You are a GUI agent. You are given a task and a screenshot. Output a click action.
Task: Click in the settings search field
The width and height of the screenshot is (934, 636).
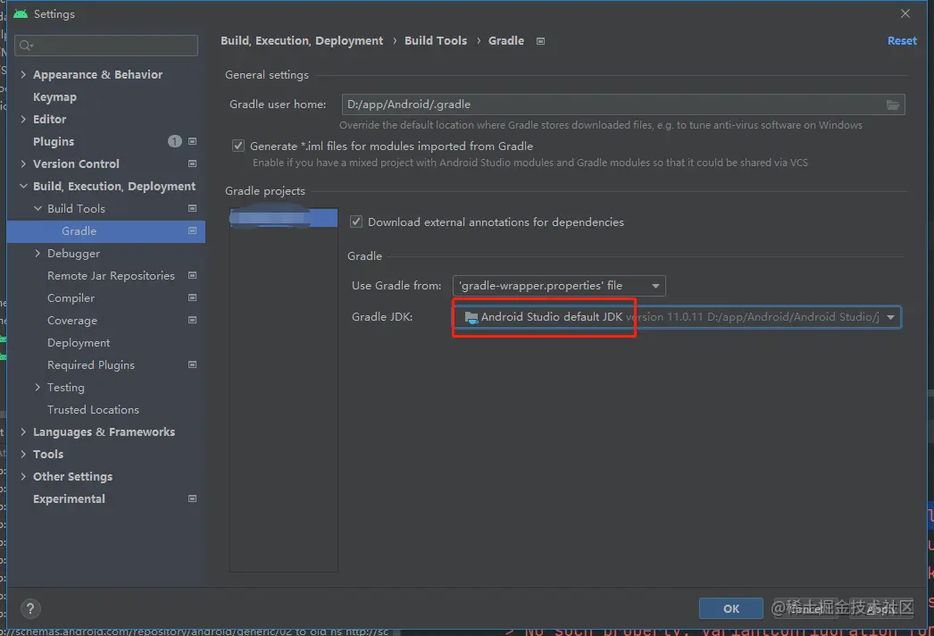106,46
